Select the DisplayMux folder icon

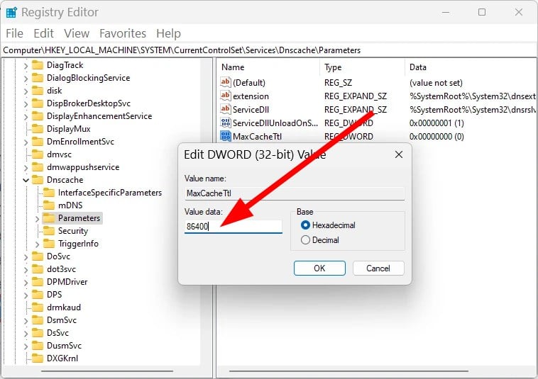38,129
